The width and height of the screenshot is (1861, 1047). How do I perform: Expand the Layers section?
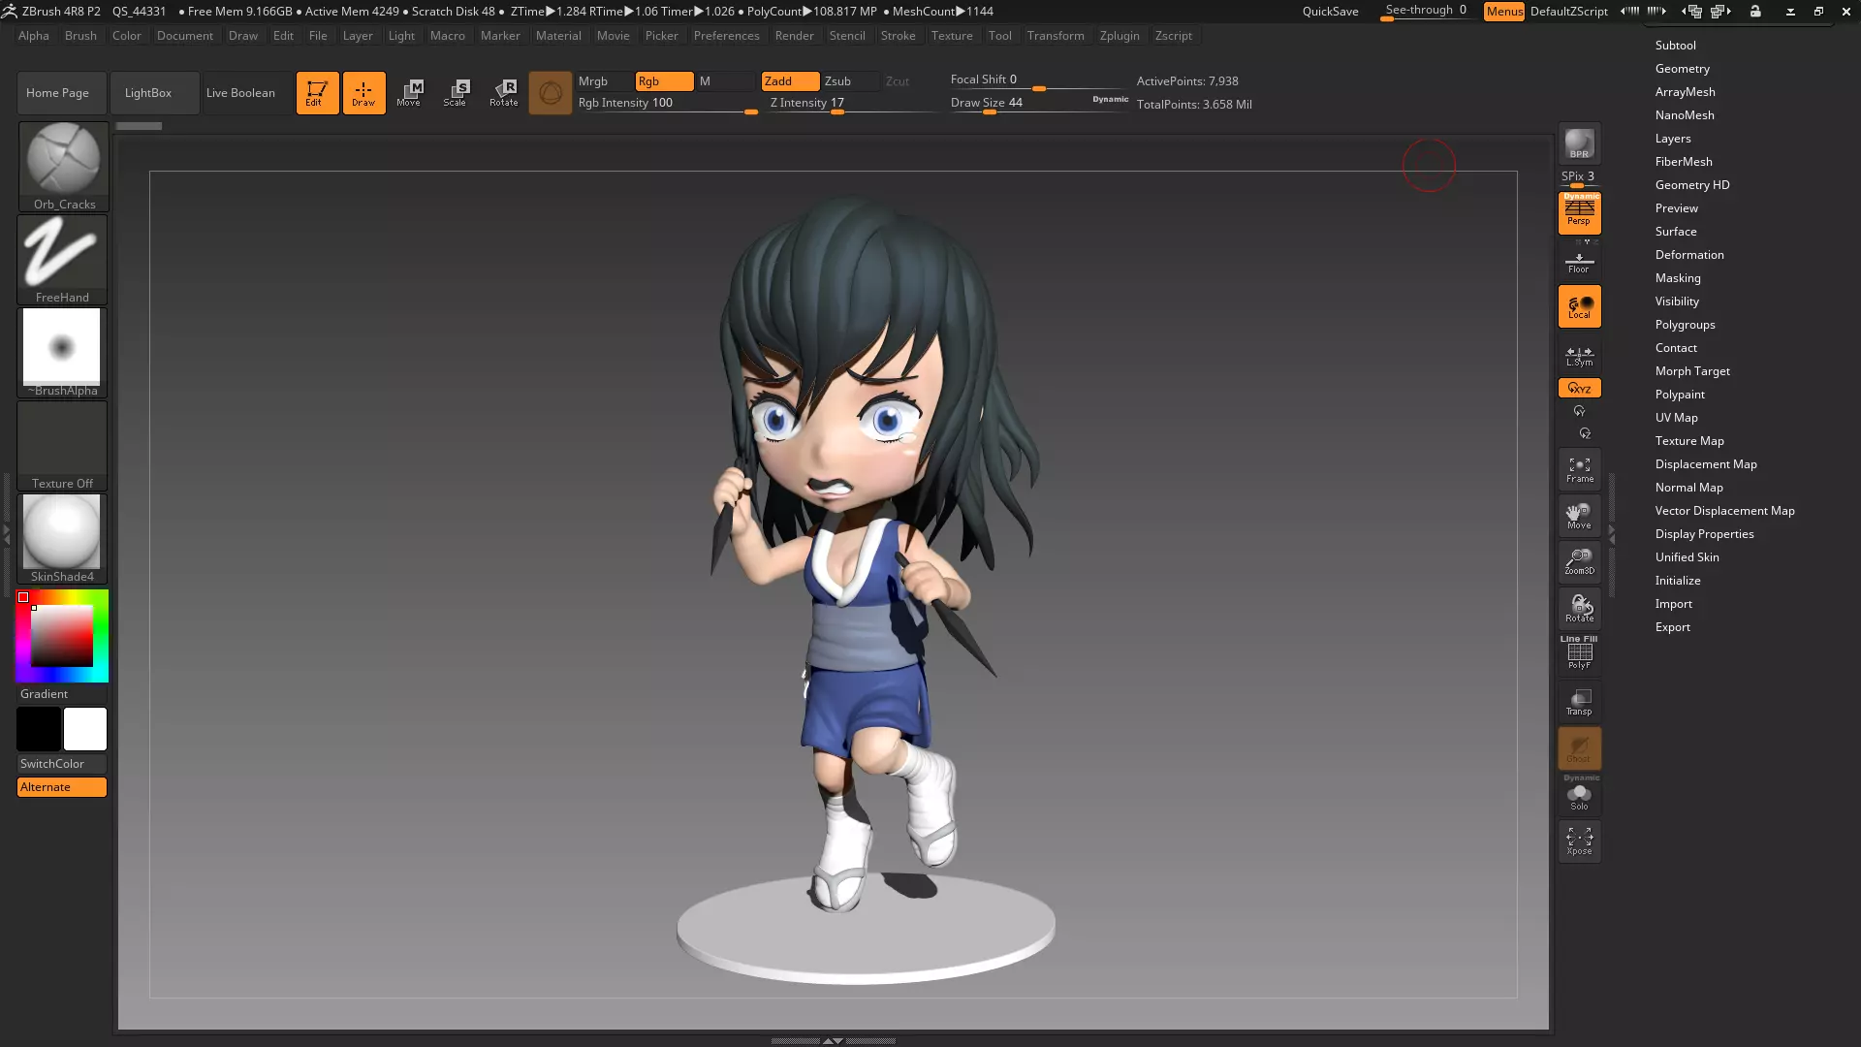pyautogui.click(x=1672, y=139)
